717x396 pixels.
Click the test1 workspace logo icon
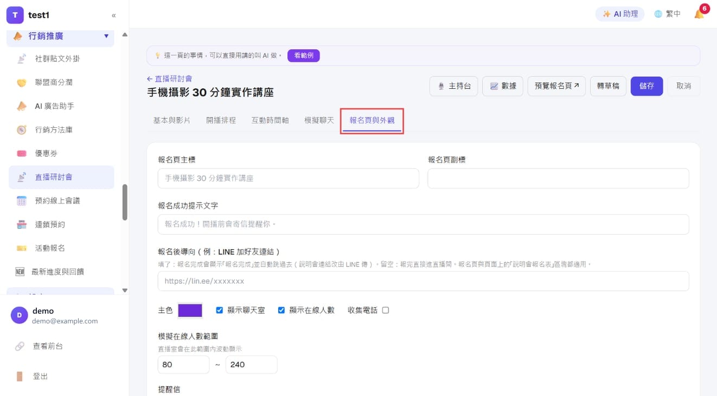[15, 15]
